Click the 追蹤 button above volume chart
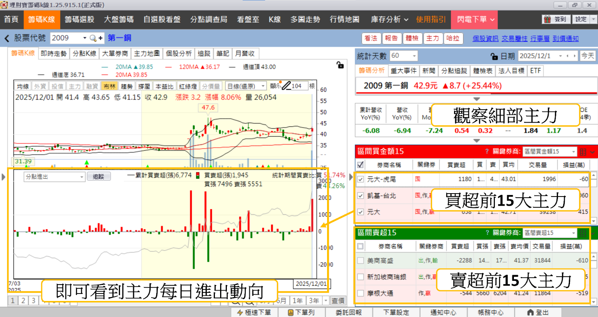This screenshot has width=598, height=317. pyautogui.click(x=98, y=176)
